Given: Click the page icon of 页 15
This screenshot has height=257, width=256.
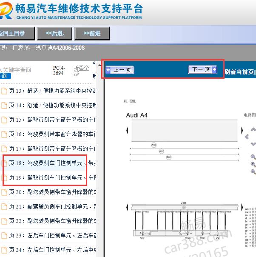Looking at the screenshot, I should point(4,120).
